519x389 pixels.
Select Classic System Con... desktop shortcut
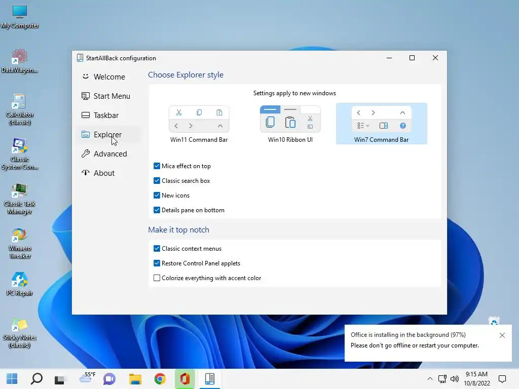click(x=20, y=154)
